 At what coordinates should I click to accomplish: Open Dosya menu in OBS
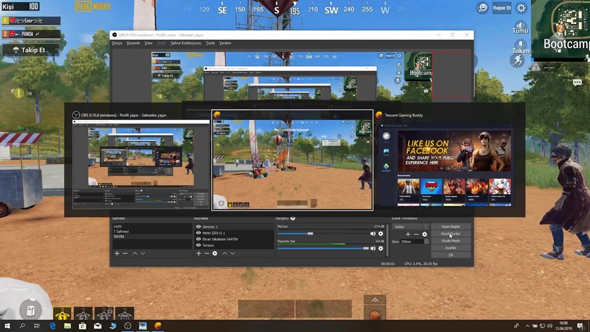point(117,43)
